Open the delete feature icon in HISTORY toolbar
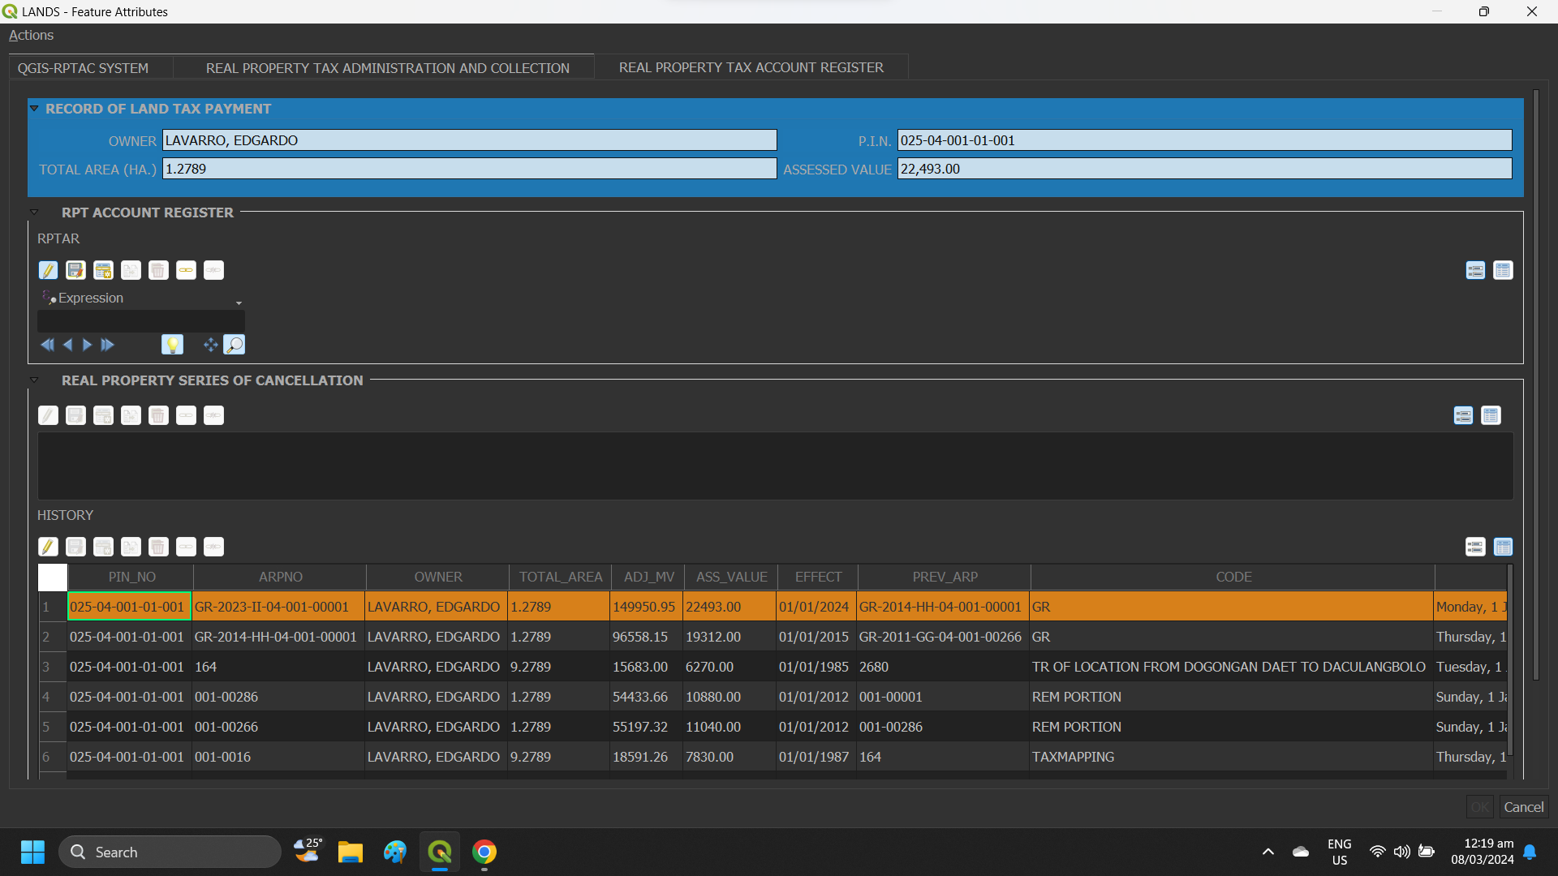 [x=158, y=547]
